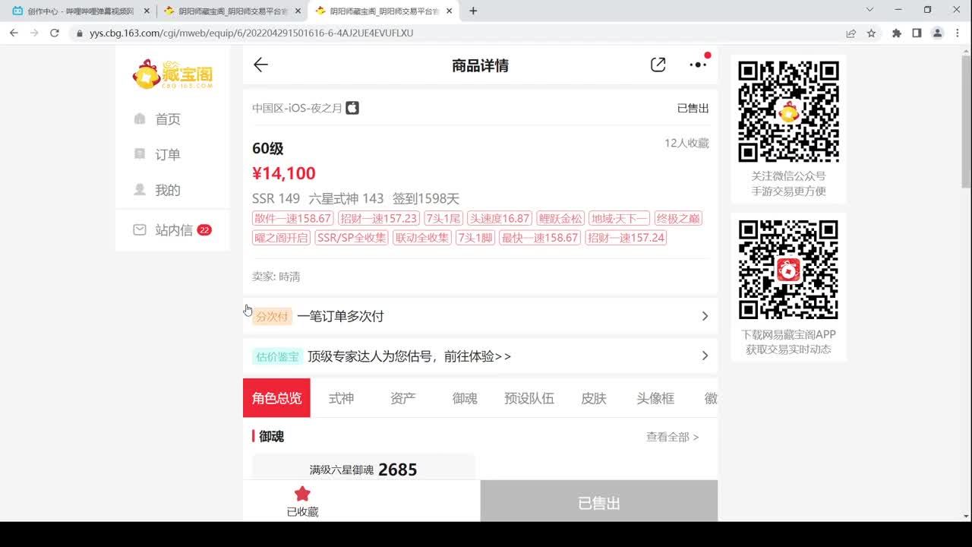Click the Apple iOS platform icon

(x=351, y=108)
